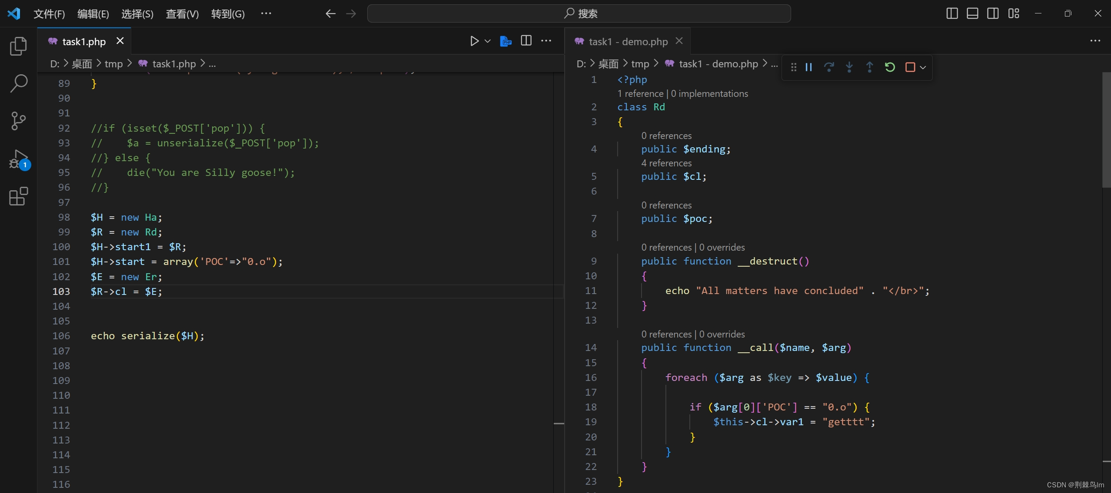1111x493 pixels.
Task: Step out in the debug toolbar
Action: pos(869,67)
